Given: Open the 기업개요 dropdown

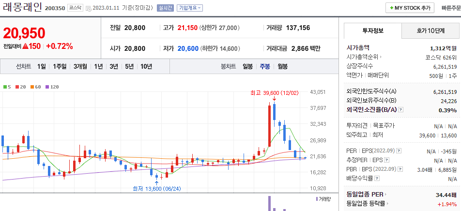Looking at the screenshot, I should [190, 8].
